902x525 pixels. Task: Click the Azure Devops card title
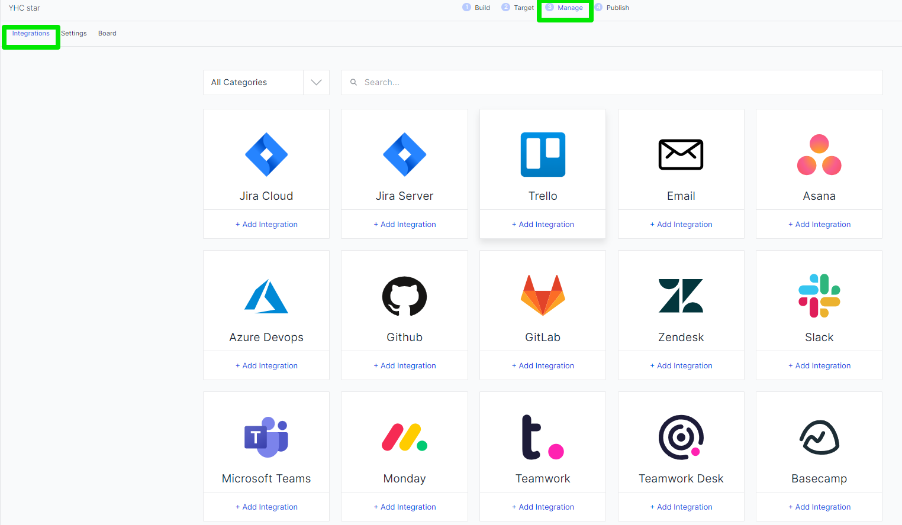266,337
